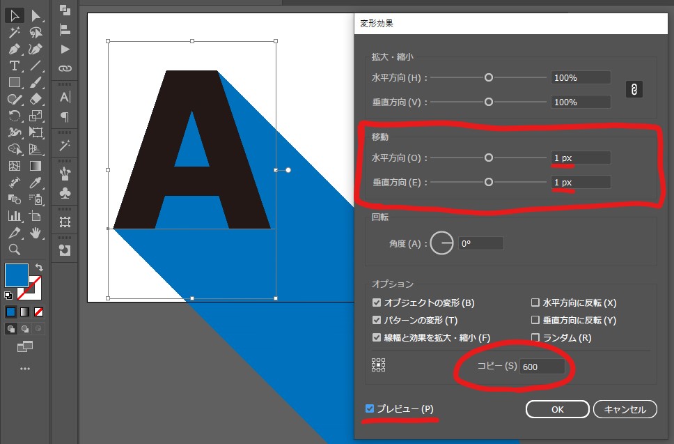The height and width of the screenshot is (444, 674).
Task: Open the Links panel icon
Action: point(65,68)
